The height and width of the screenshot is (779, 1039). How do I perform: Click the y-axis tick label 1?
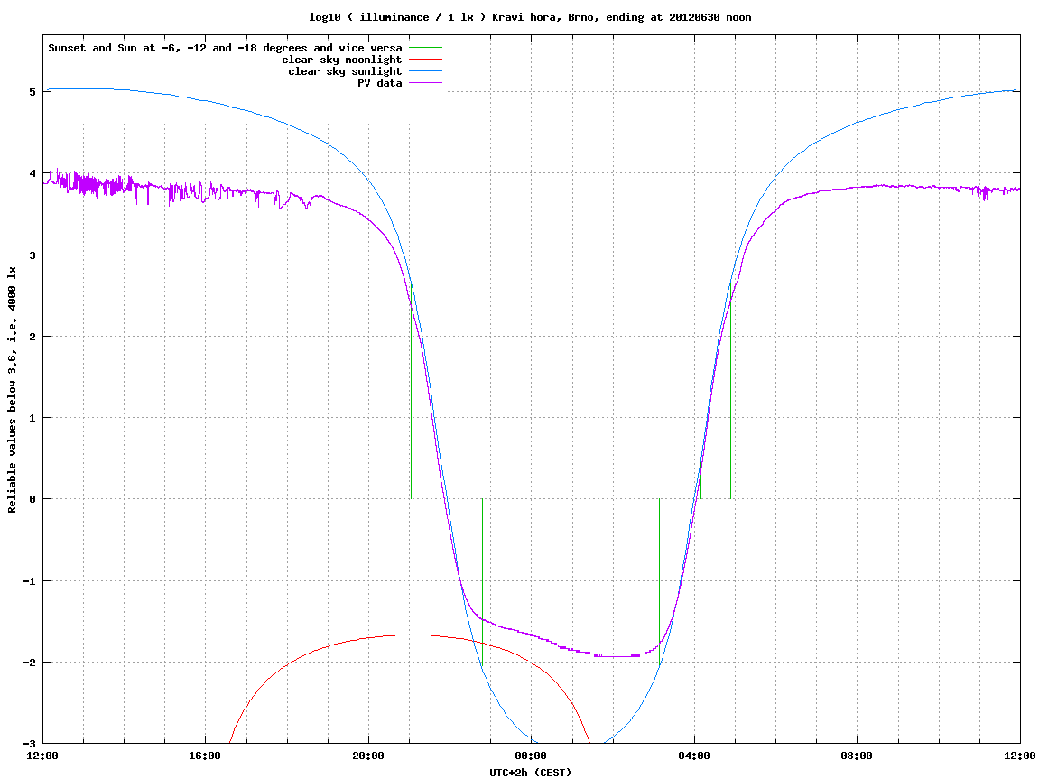[32, 418]
